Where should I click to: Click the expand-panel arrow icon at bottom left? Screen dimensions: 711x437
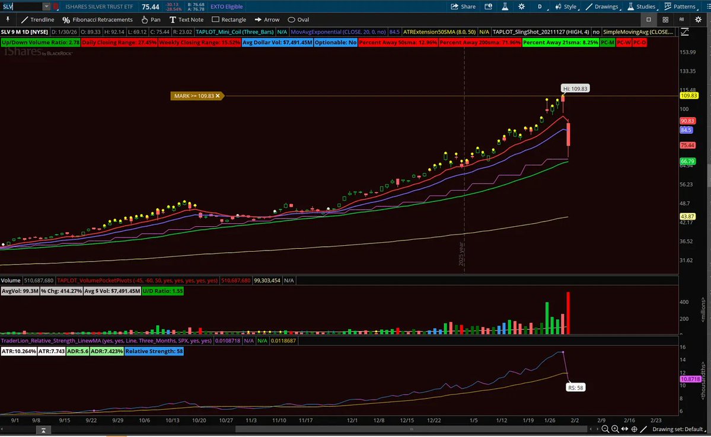click(43, 430)
